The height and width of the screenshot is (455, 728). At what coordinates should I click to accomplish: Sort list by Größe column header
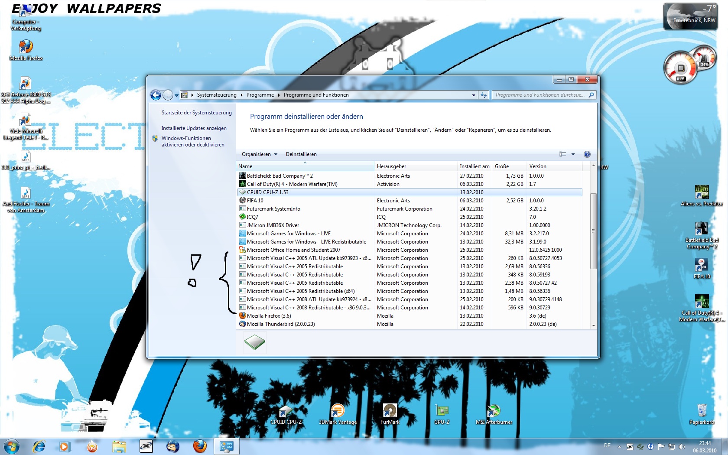pos(509,166)
